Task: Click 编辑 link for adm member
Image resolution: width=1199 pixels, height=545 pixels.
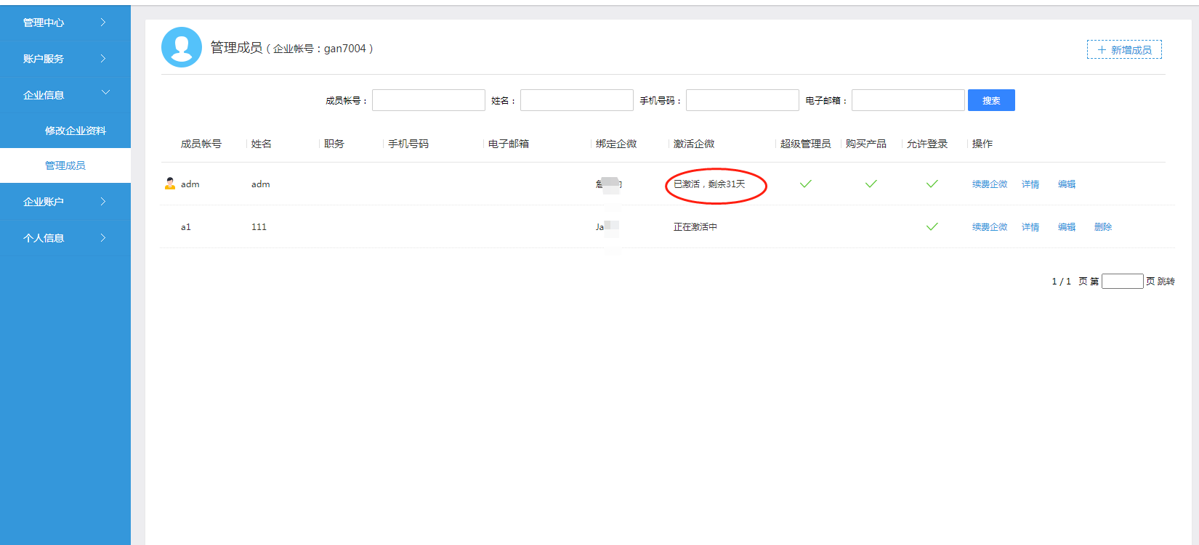Action: (x=1067, y=184)
